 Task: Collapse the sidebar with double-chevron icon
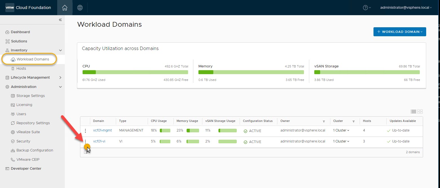(60, 20)
